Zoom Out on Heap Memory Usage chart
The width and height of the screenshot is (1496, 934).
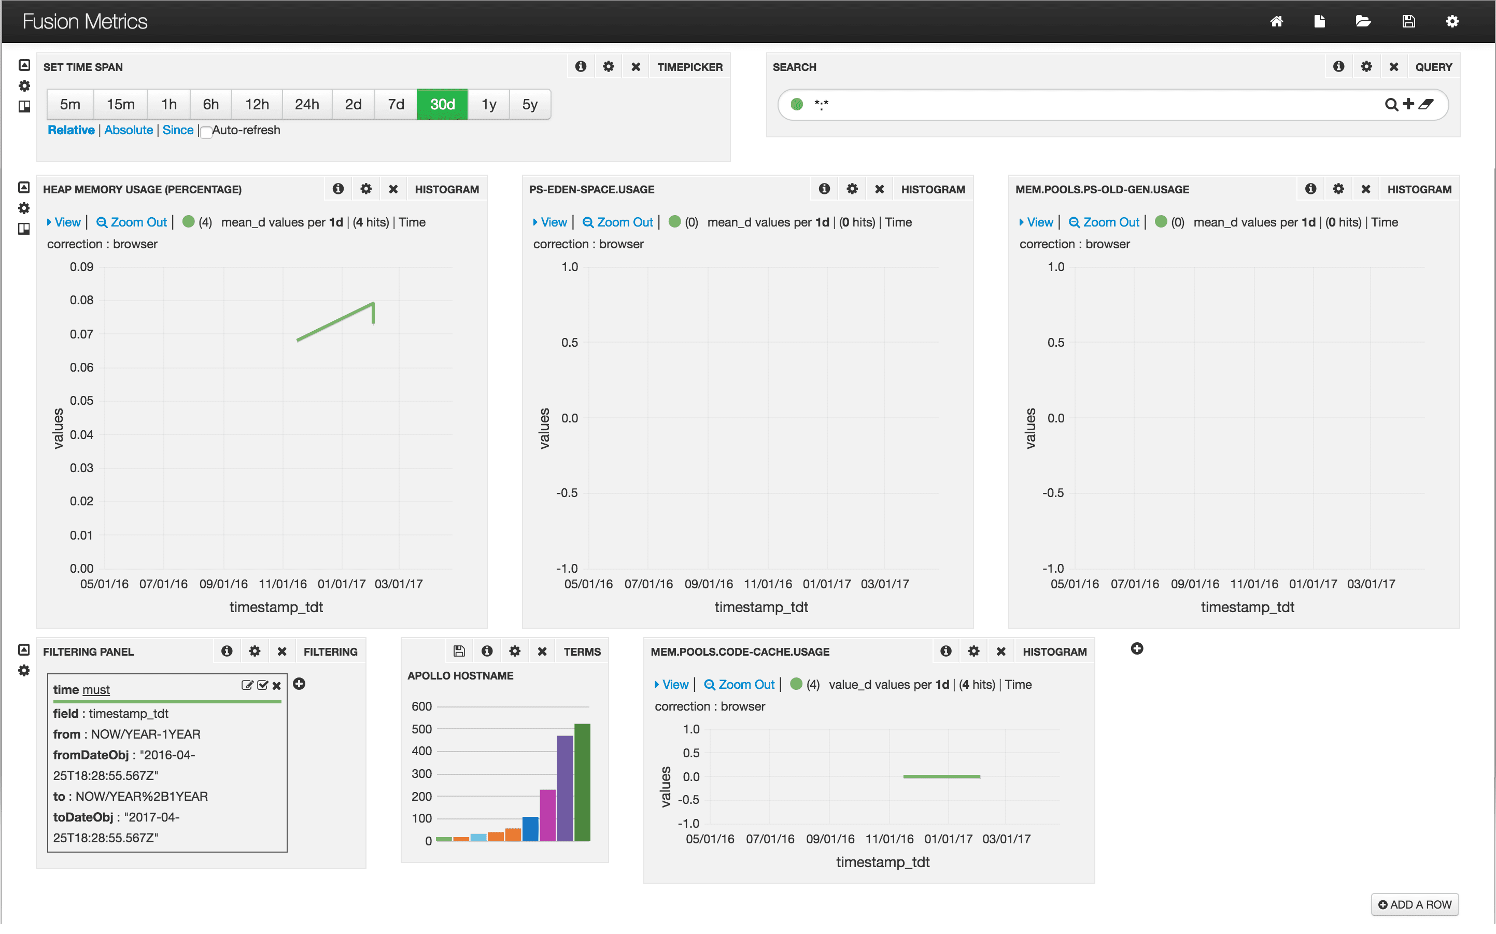[x=132, y=222]
